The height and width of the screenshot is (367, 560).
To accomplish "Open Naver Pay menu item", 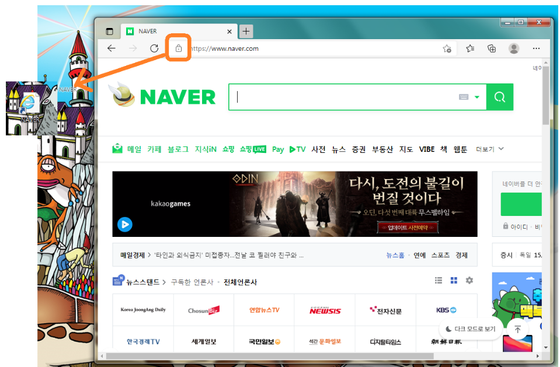I will [278, 149].
